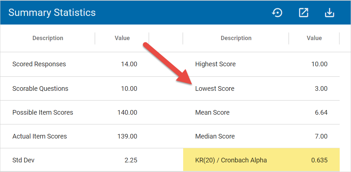Click Description header above Highest Score
This screenshot has width=351, height=172.
click(236, 38)
